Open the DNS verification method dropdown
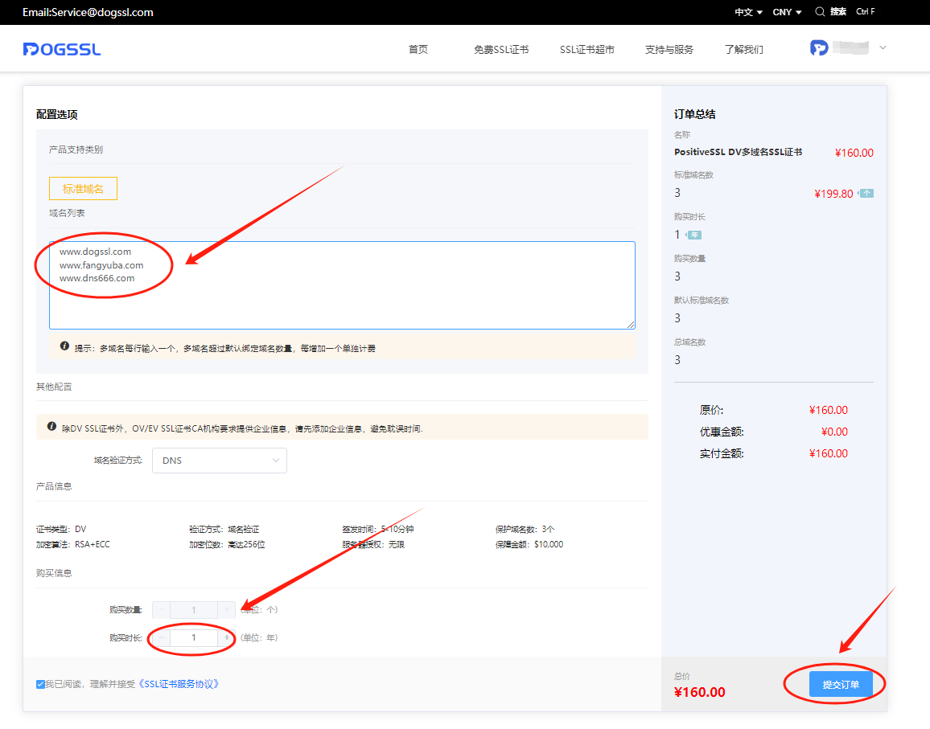The height and width of the screenshot is (729, 930). (x=220, y=461)
